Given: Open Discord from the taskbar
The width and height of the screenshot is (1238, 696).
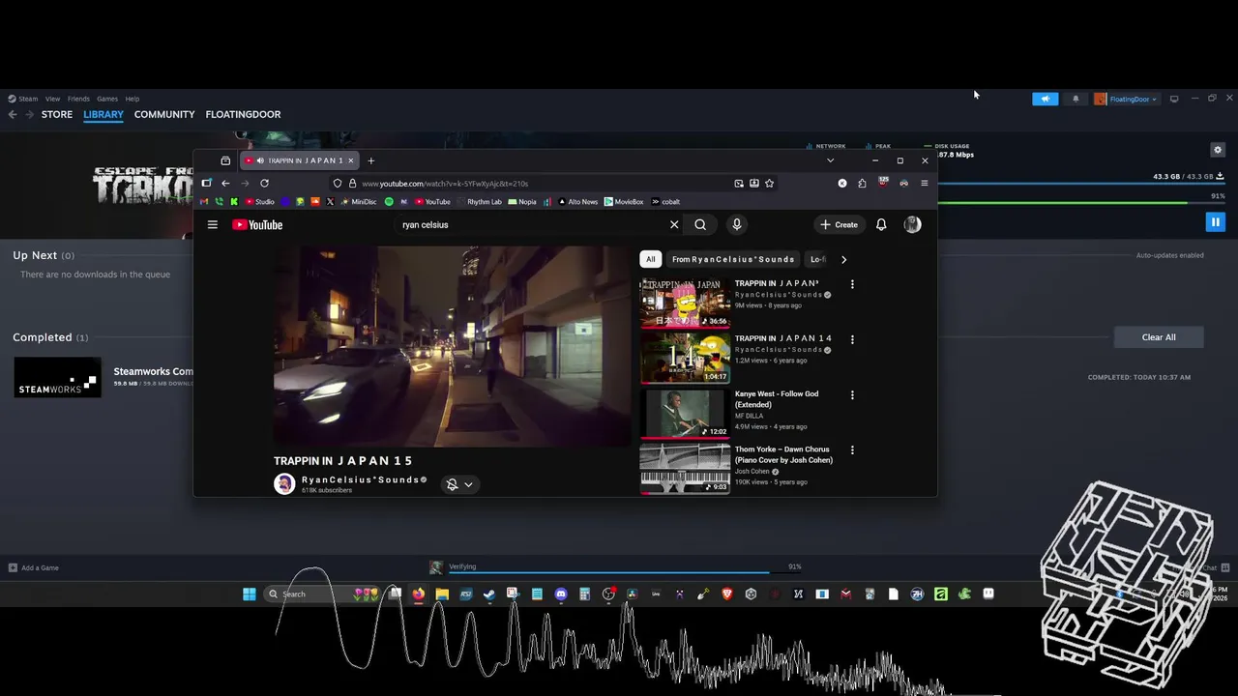Looking at the screenshot, I should click(561, 594).
